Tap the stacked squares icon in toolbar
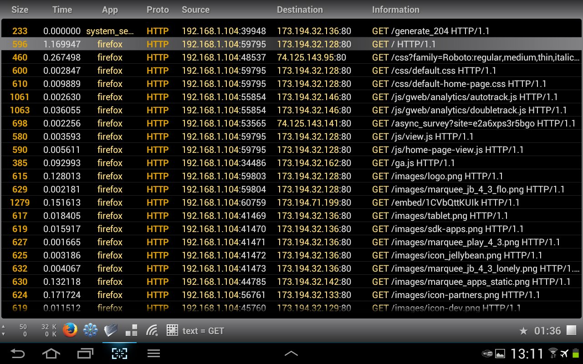Viewport: 583px width, 364px height. 131,330
